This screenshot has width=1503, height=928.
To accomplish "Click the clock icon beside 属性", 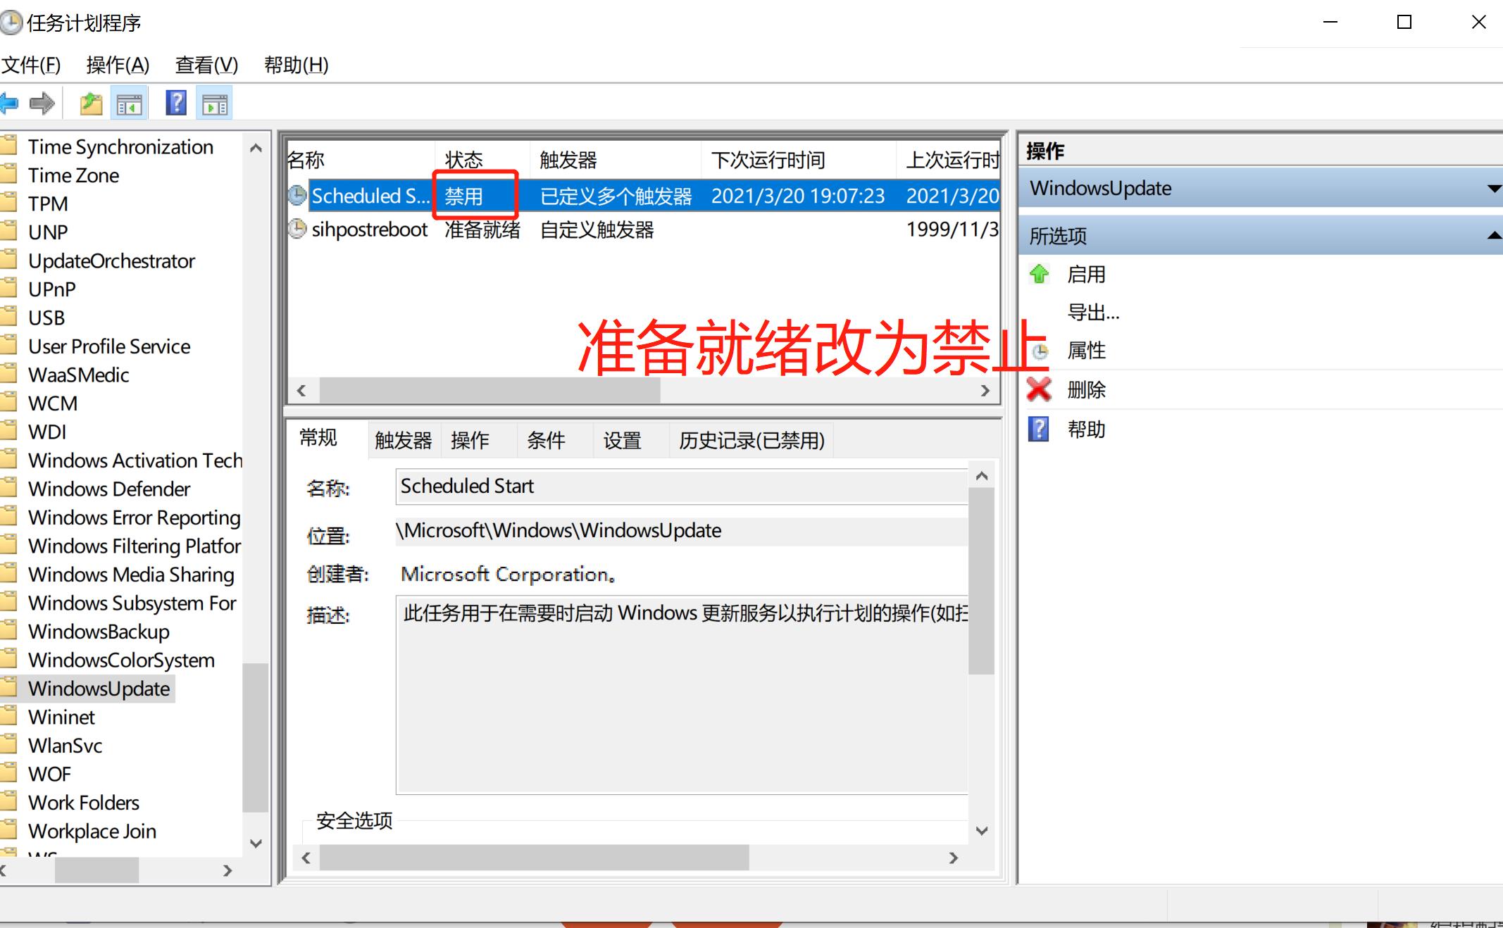I will click(1039, 351).
